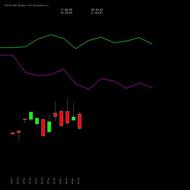Viewport: 190px width, 190px height.
Task: Click the '04 Dec' date axis label
Action: tap(79, 181)
